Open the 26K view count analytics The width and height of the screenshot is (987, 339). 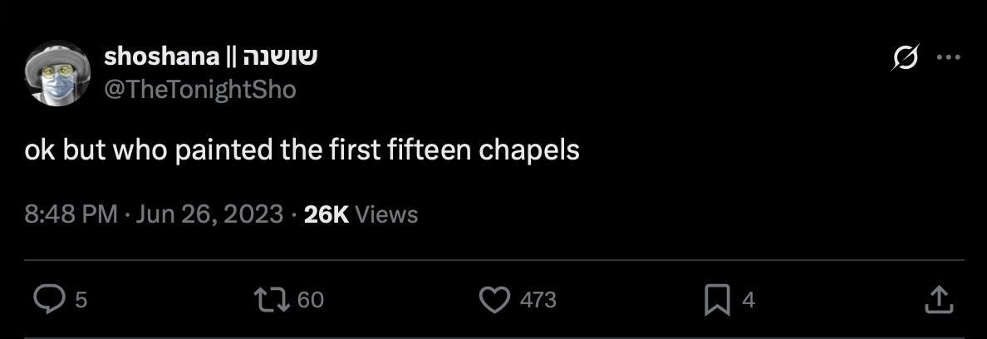(327, 214)
